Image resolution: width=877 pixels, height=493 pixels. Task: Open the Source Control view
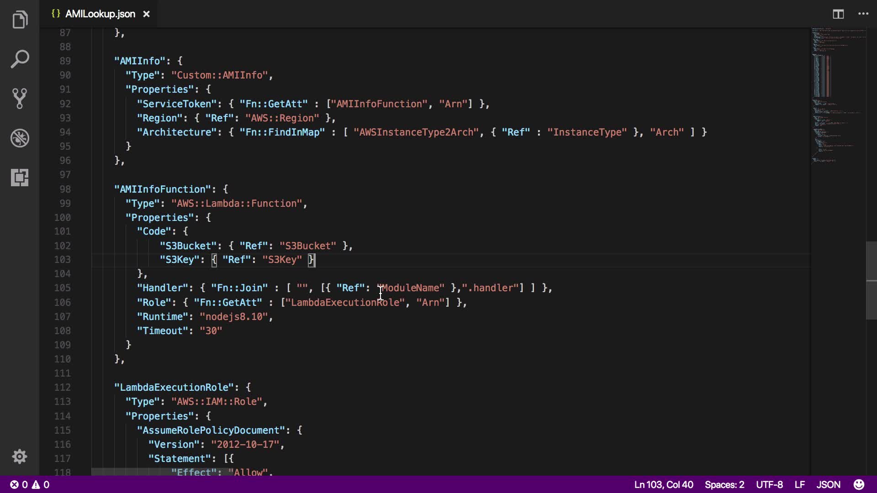point(20,99)
